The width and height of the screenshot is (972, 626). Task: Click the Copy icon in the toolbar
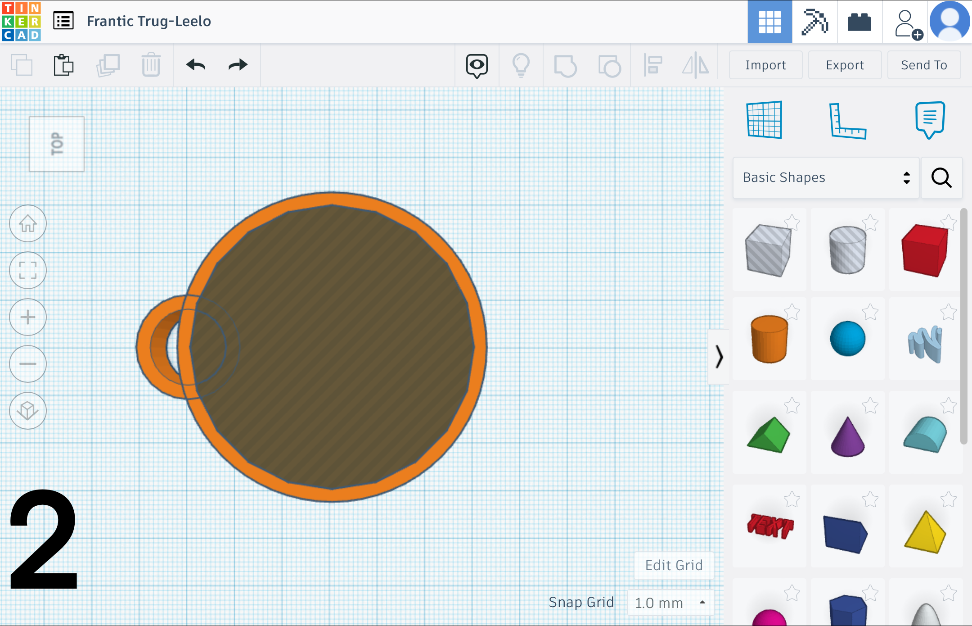click(22, 65)
